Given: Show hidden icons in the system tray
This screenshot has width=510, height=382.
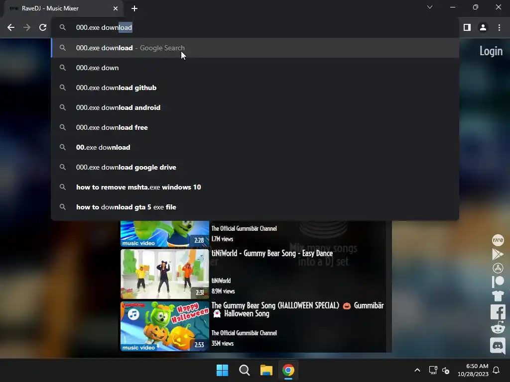Looking at the screenshot, I should click(x=417, y=370).
